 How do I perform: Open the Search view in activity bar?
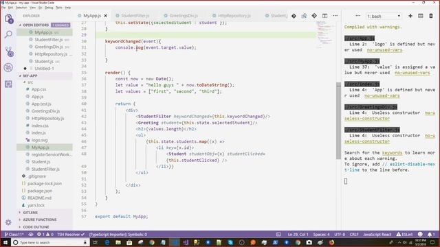point(8,35)
